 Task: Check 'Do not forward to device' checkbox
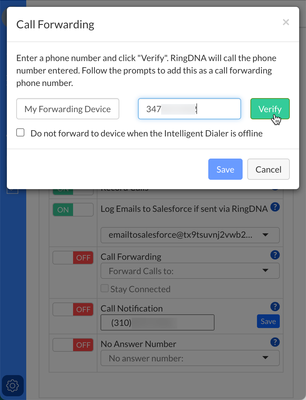pos(21,133)
